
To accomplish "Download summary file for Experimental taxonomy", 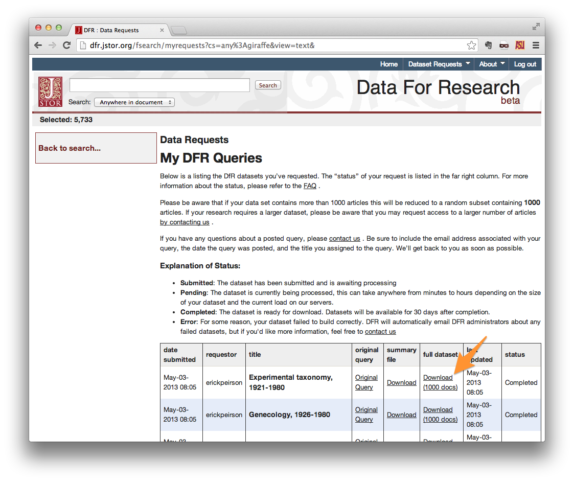I will 402,382.
